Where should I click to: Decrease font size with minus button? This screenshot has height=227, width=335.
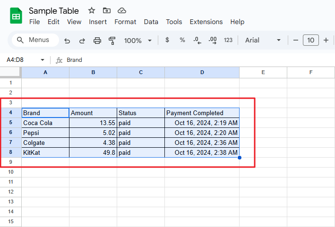click(x=296, y=40)
